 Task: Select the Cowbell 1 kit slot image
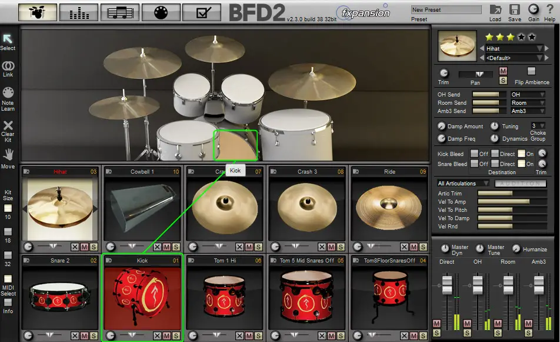click(x=142, y=210)
